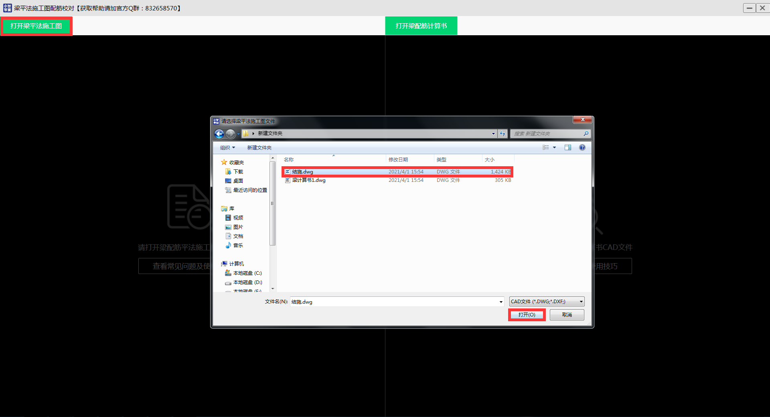The width and height of the screenshot is (770, 417).
Task: Select the 梁计算书1.dwg file row
Action: 397,180
